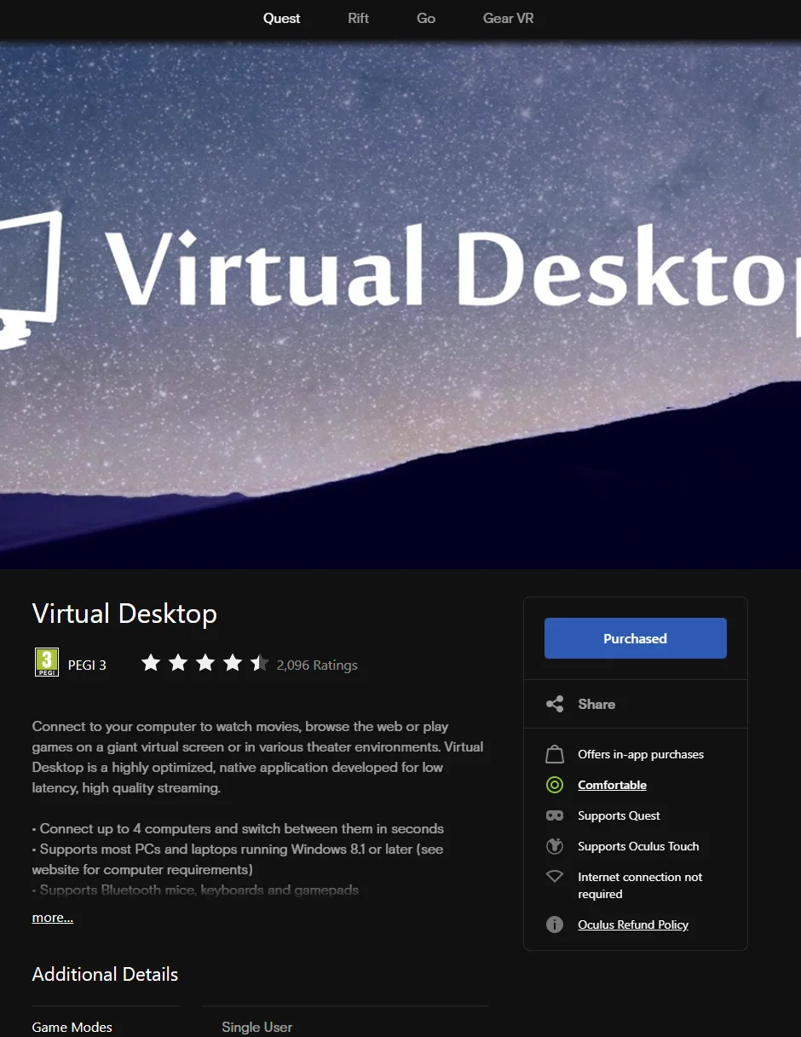Select the Gear VR tab
This screenshot has width=801, height=1037.
pyautogui.click(x=509, y=18)
